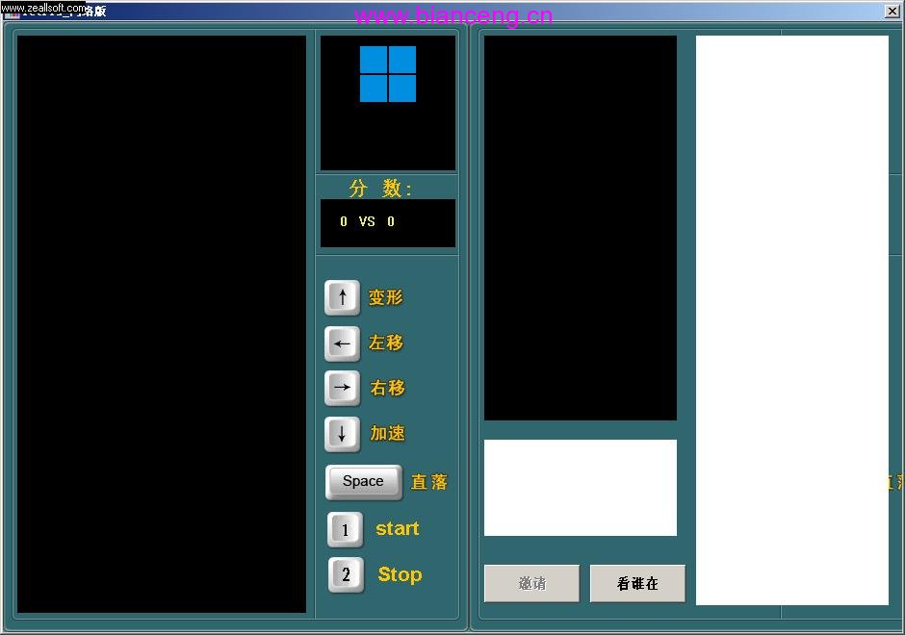Image resolution: width=905 pixels, height=635 pixels.
Task: Click the large left black game board
Action: pyautogui.click(x=162, y=323)
